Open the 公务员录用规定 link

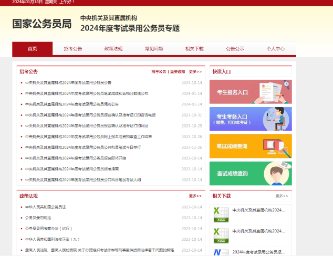click(38, 218)
